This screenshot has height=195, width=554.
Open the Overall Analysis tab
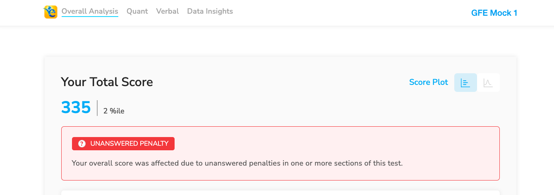pos(90,11)
